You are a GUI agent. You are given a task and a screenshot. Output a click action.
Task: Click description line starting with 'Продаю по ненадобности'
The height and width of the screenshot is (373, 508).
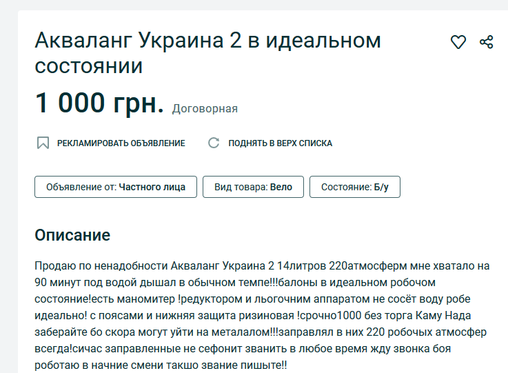(x=261, y=266)
